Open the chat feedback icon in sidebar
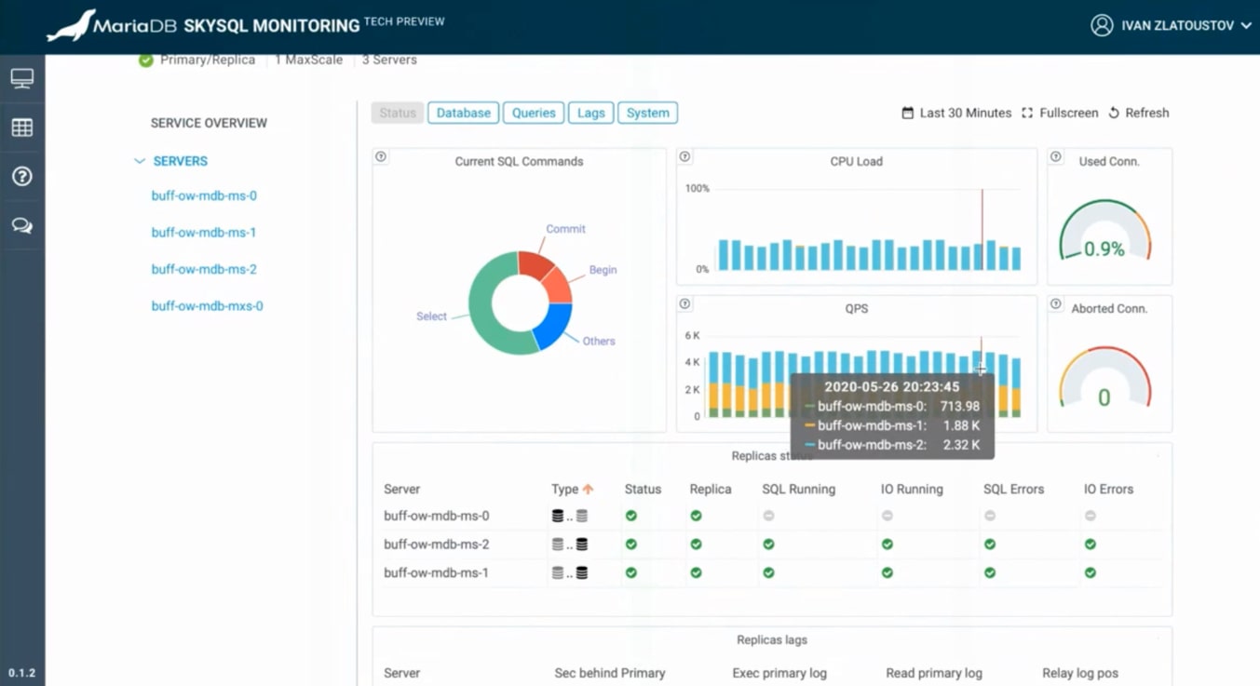 [x=22, y=224]
